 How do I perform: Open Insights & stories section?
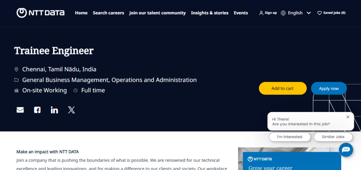coord(210,13)
